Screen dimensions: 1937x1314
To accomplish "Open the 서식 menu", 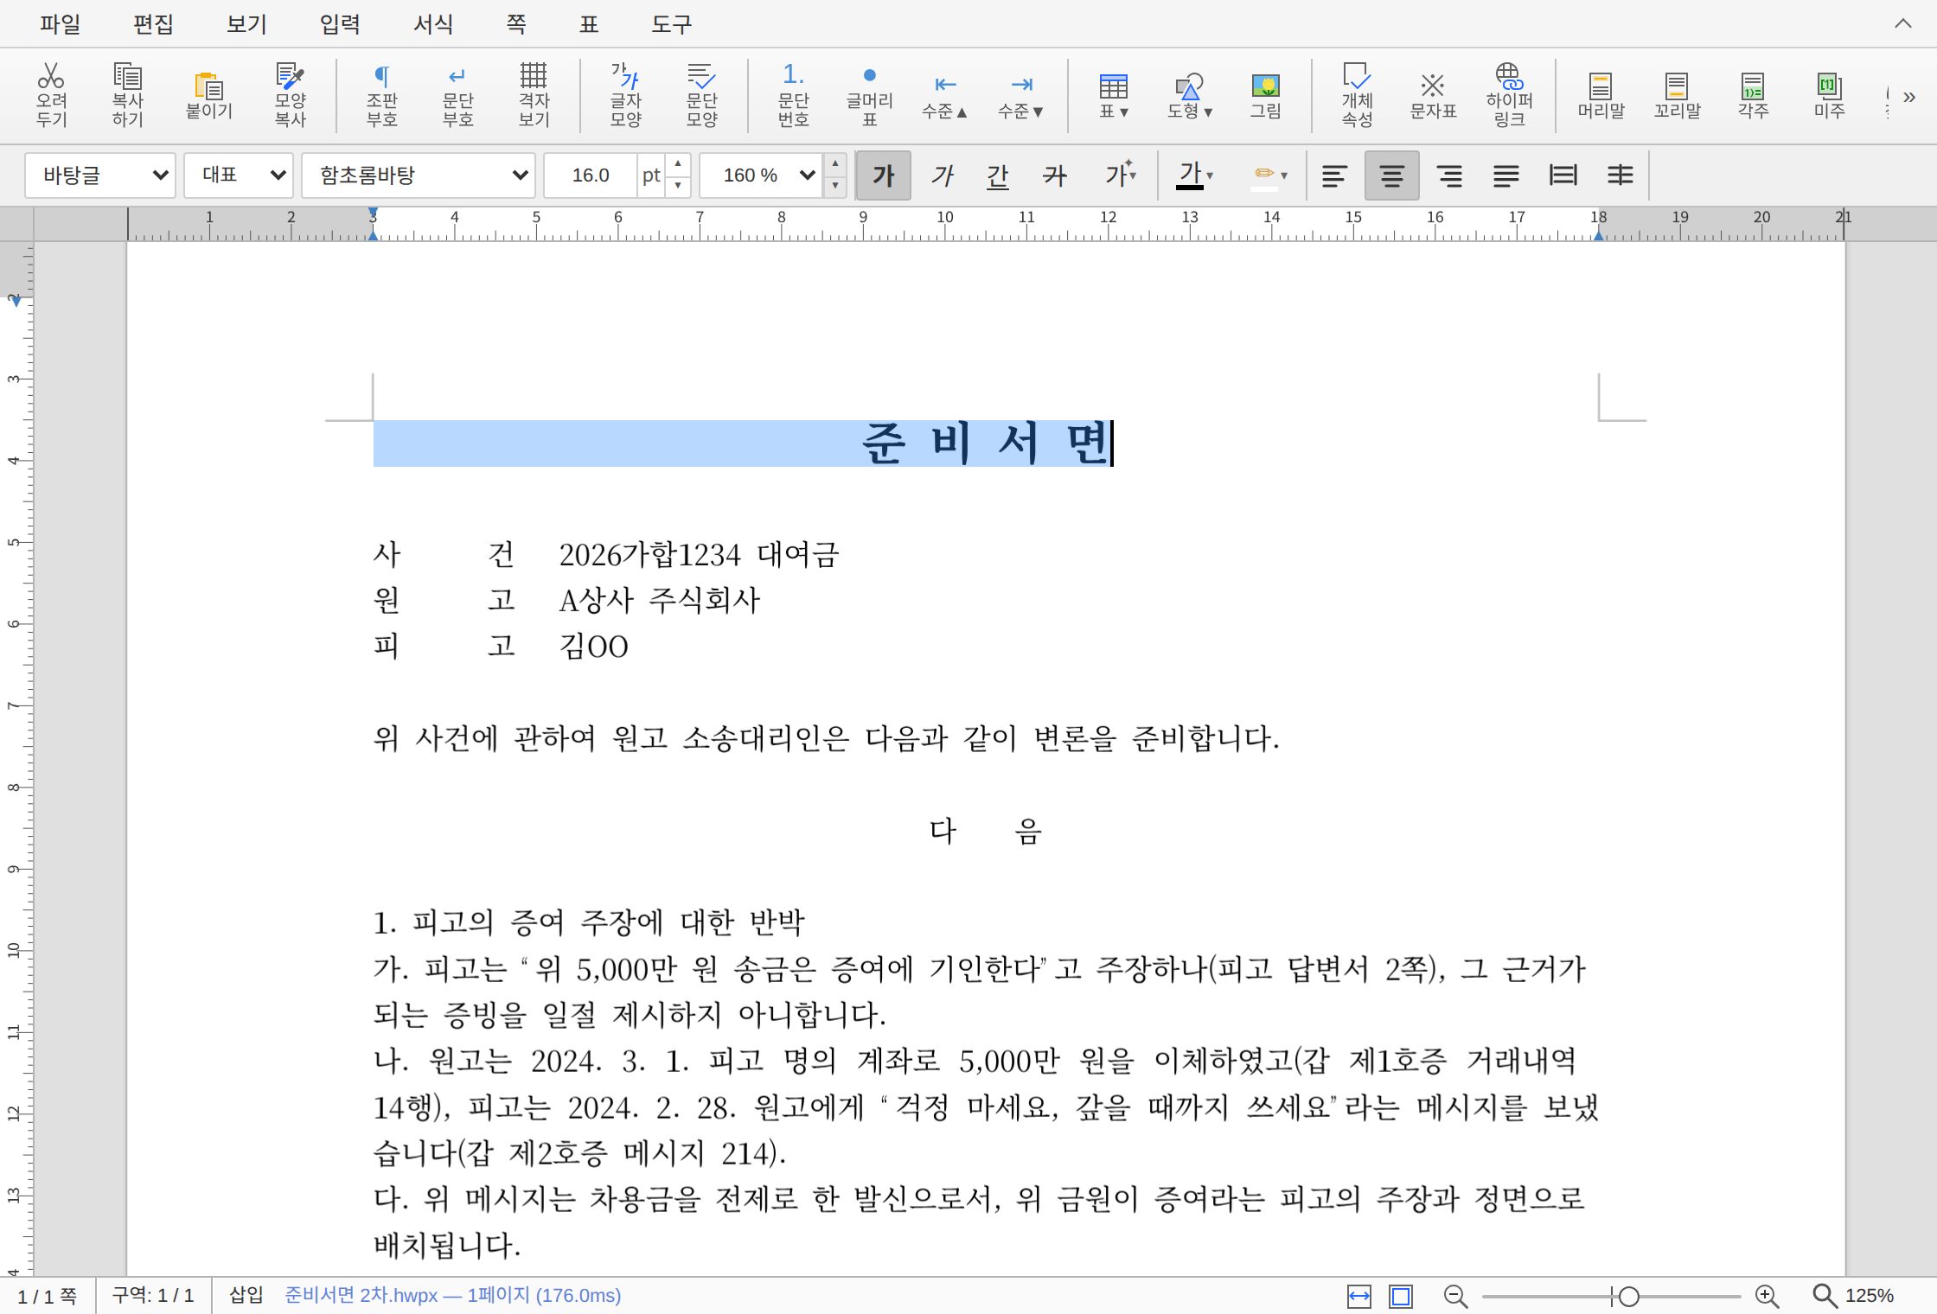I will (433, 24).
